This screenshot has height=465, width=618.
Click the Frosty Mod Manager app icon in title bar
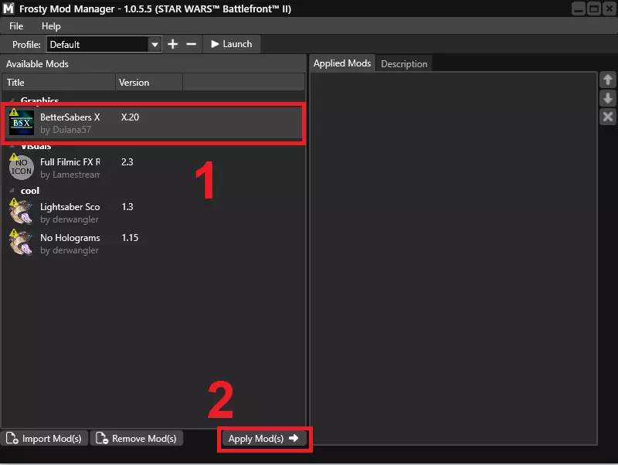pyautogui.click(x=8, y=8)
